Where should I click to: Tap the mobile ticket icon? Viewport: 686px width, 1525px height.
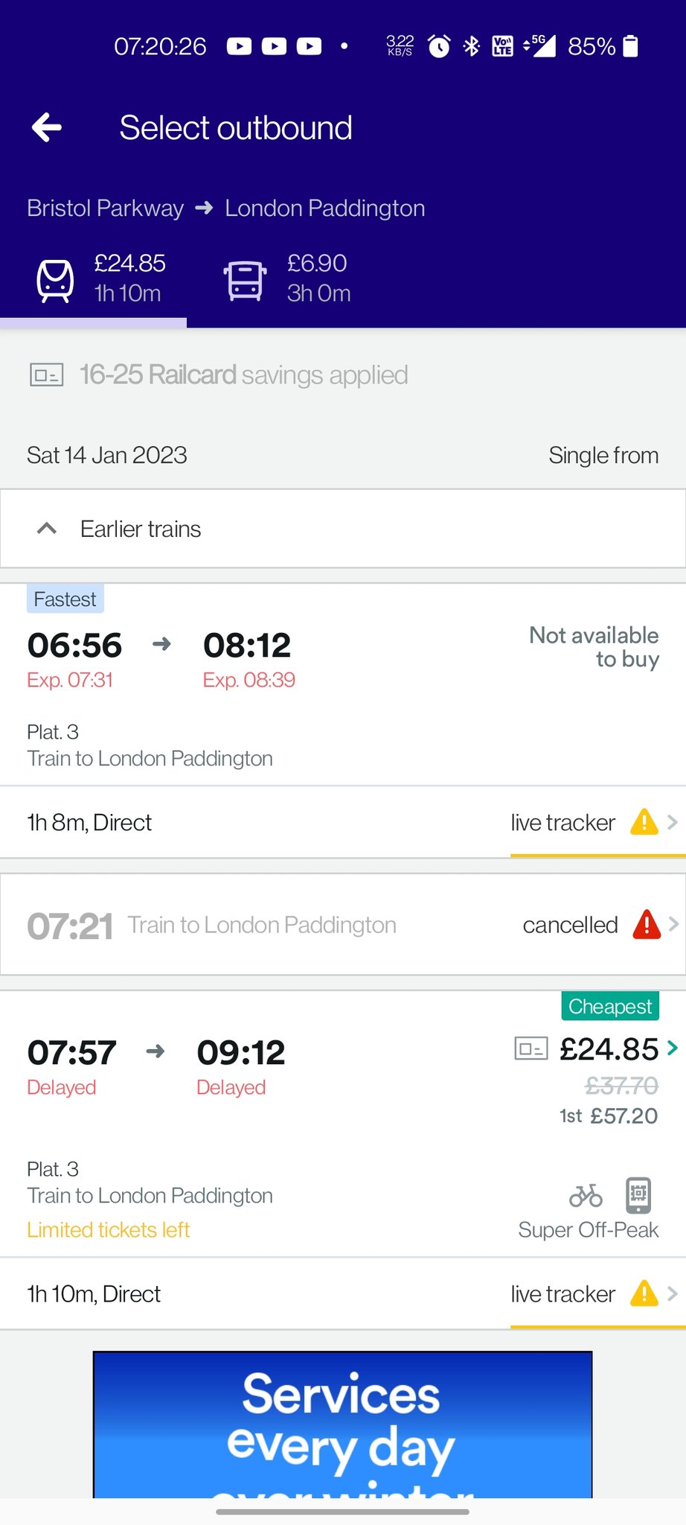(x=638, y=1195)
